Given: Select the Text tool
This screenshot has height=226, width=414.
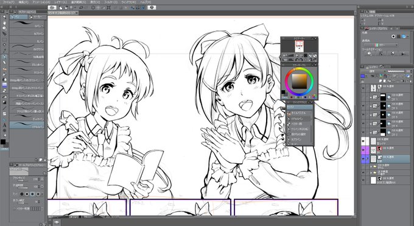Looking at the screenshot, I should [4, 125].
